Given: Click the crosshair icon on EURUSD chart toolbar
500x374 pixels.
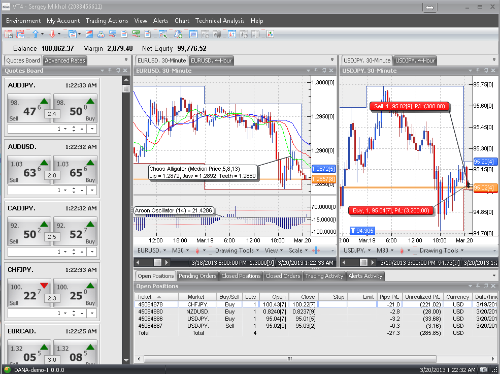Looking at the screenshot, I should (x=316, y=251).
